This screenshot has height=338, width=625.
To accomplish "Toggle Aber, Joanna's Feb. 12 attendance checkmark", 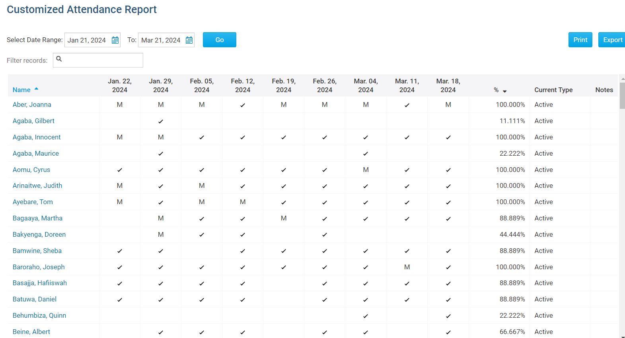I will (x=243, y=105).
